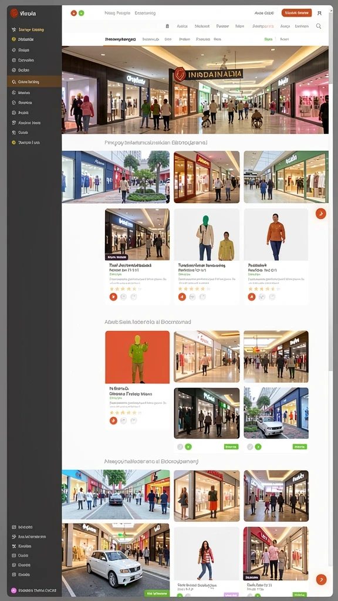Click the orange filled button in the top-right header
The width and height of the screenshot is (338, 601).
coord(296,13)
